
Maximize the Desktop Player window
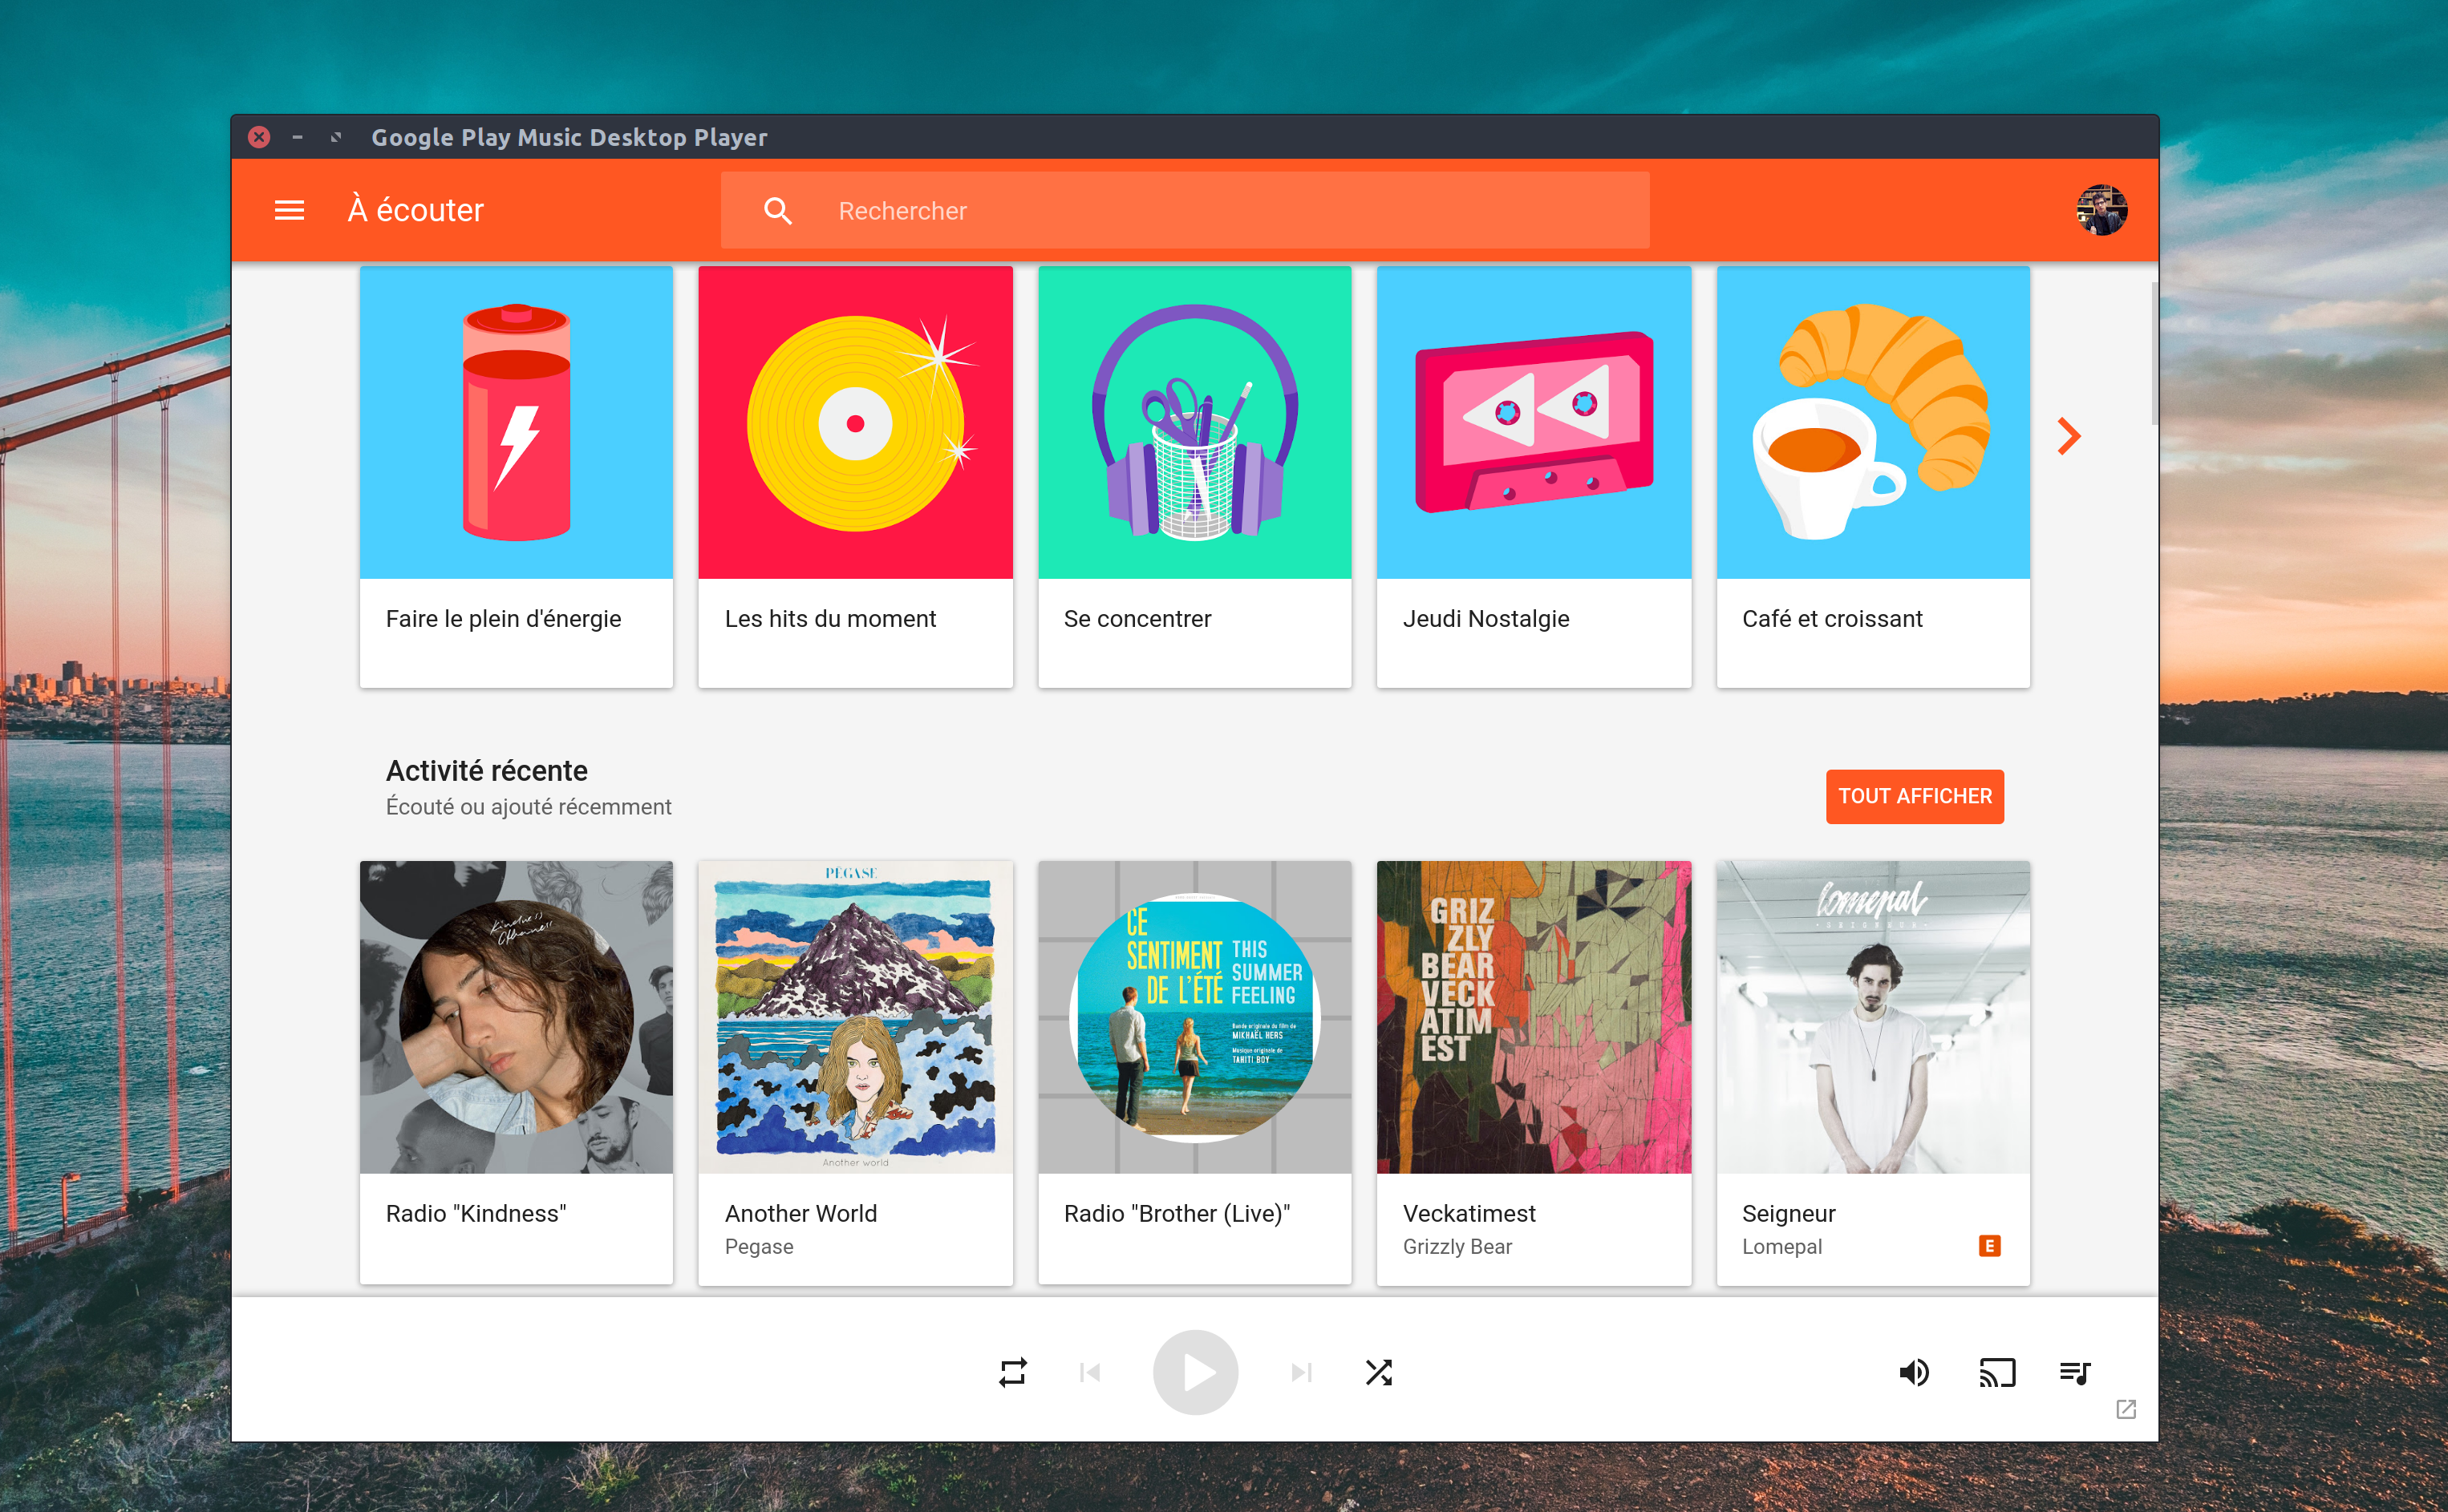(x=336, y=137)
